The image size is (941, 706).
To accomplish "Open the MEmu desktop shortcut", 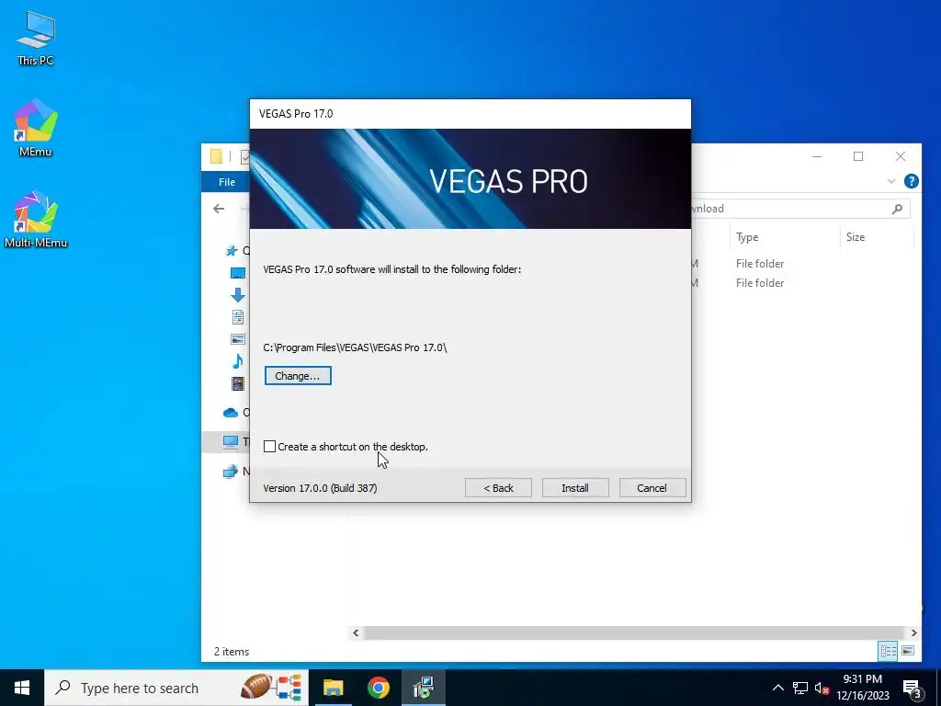I will (x=36, y=129).
